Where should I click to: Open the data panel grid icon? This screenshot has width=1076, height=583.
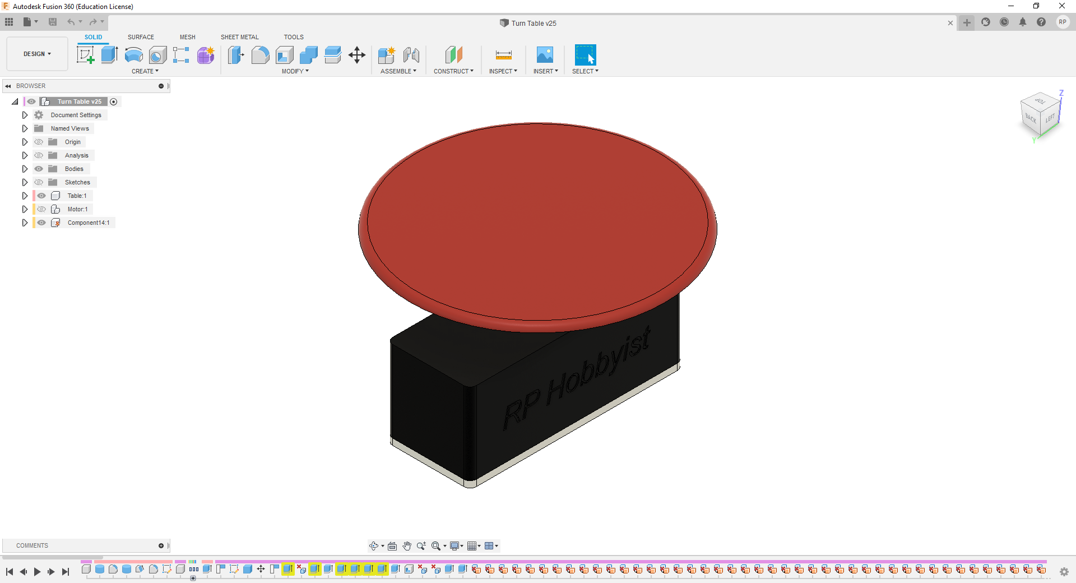click(9, 22)
